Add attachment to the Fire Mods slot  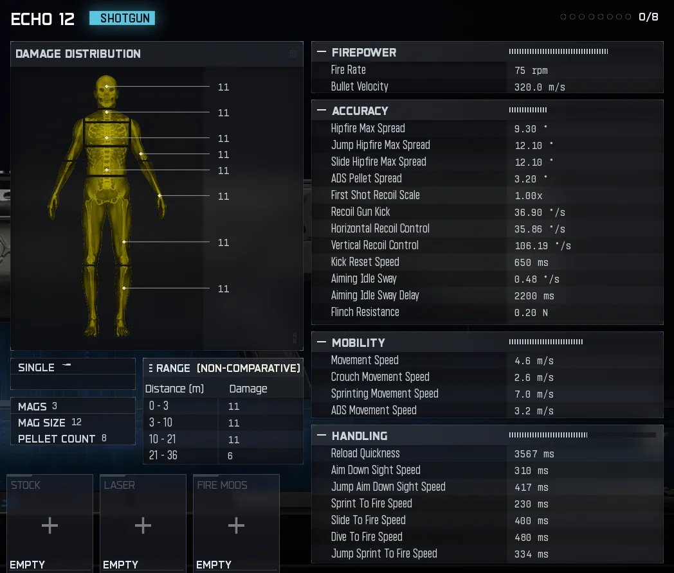click(236, 525)
